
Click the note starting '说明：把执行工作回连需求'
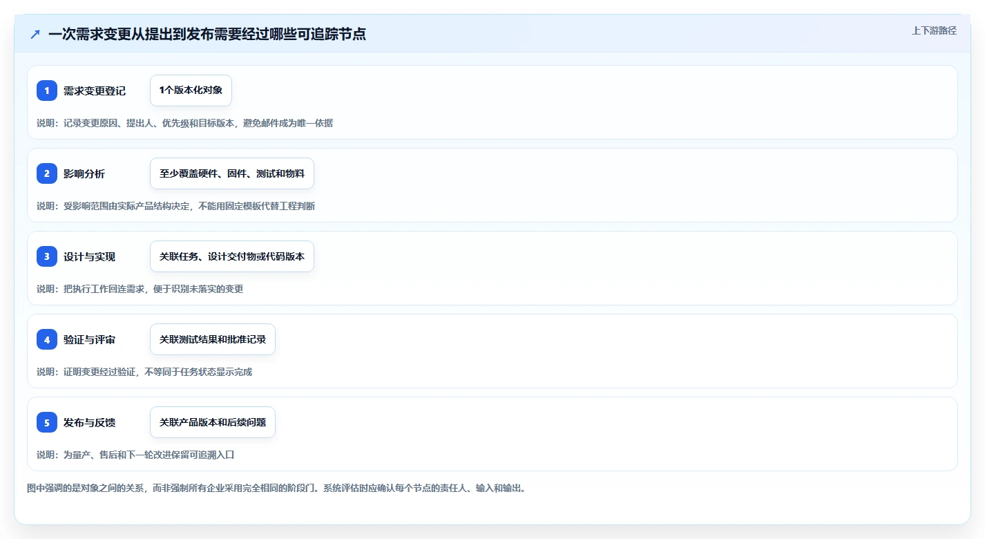point(140,289)
